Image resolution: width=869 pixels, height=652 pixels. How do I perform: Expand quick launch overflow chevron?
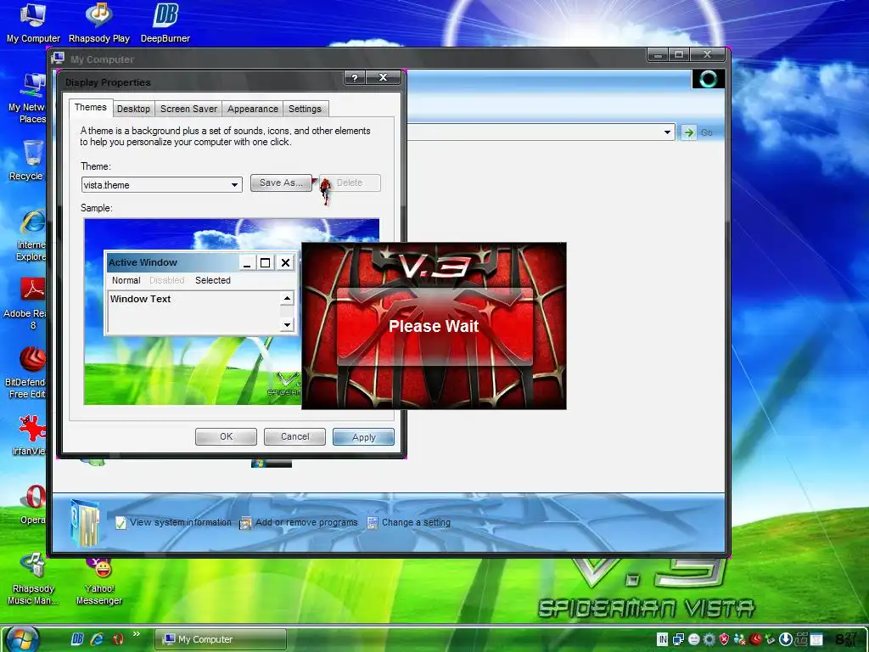pos(137,634)
